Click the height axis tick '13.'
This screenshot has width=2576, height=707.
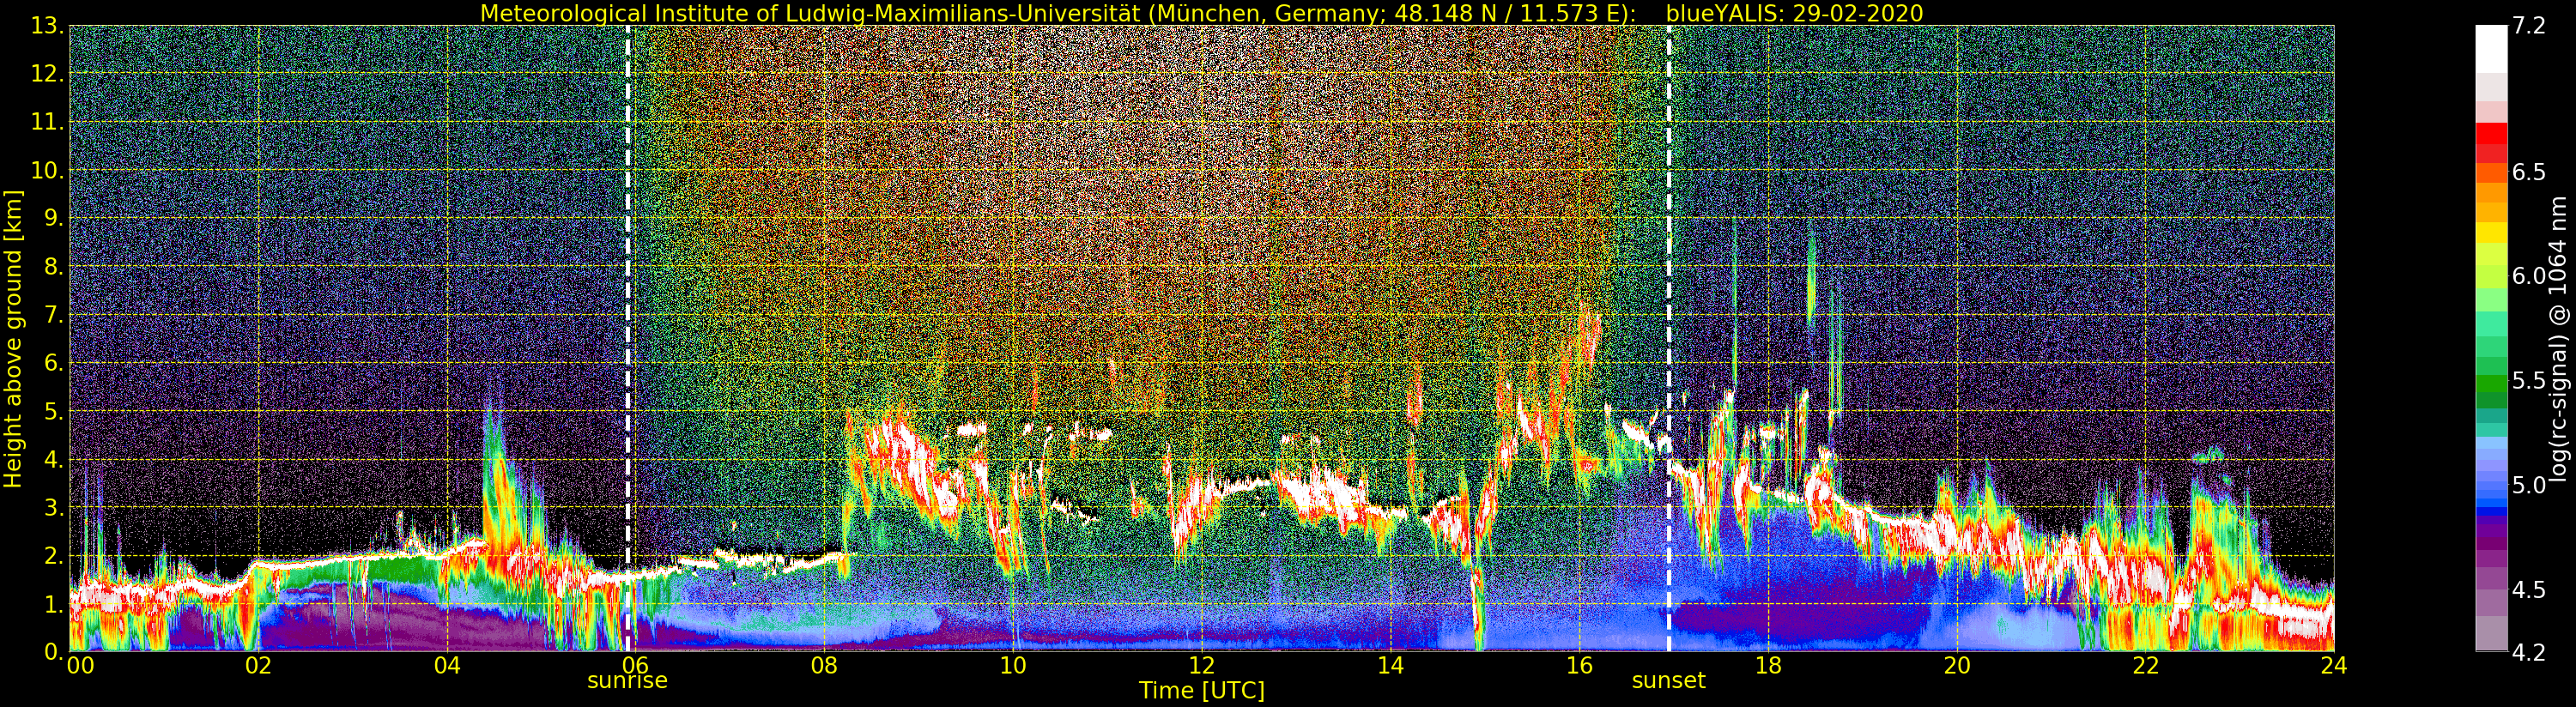(48, 27)
